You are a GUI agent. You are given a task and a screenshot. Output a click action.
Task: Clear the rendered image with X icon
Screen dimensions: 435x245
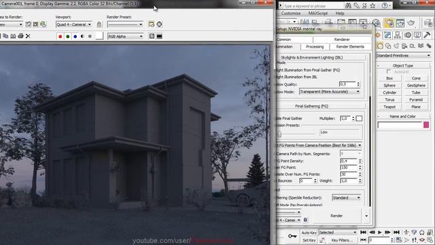pos(28,36)
